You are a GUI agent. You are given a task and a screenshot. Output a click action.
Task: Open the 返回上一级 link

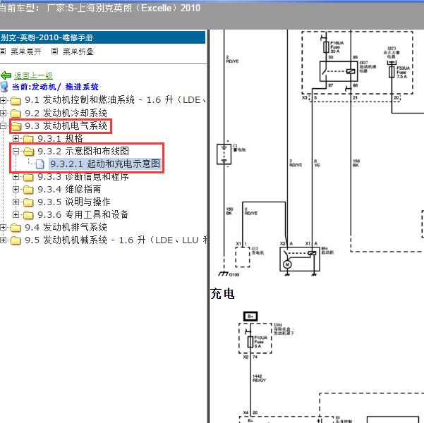[x=33, y=75]
